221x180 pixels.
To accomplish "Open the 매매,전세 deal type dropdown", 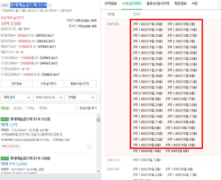I will 16,97.
